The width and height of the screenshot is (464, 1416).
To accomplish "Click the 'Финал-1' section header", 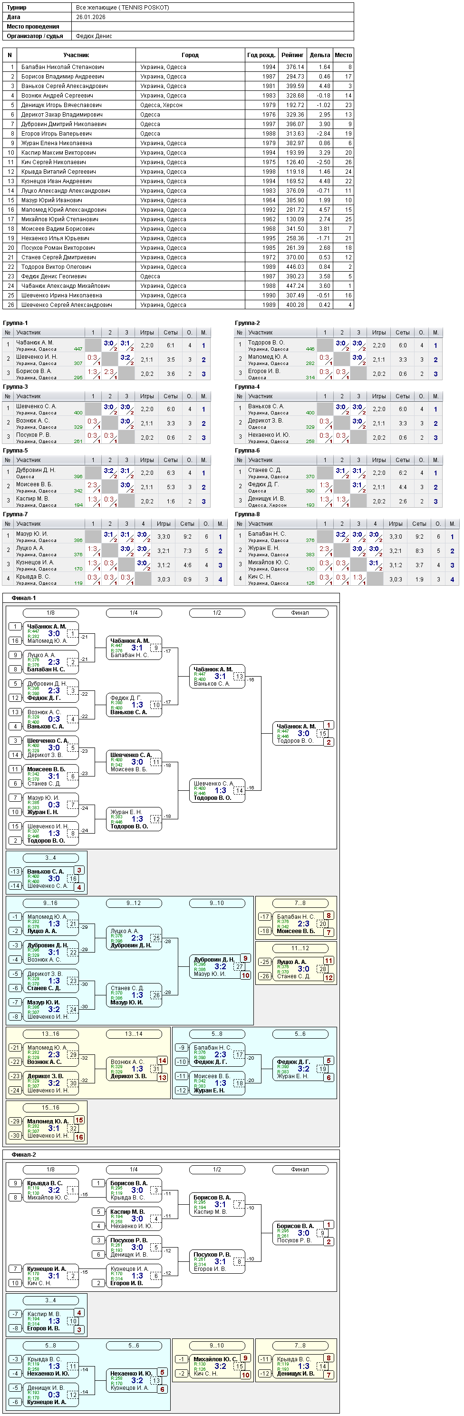I will click(24, 598).
